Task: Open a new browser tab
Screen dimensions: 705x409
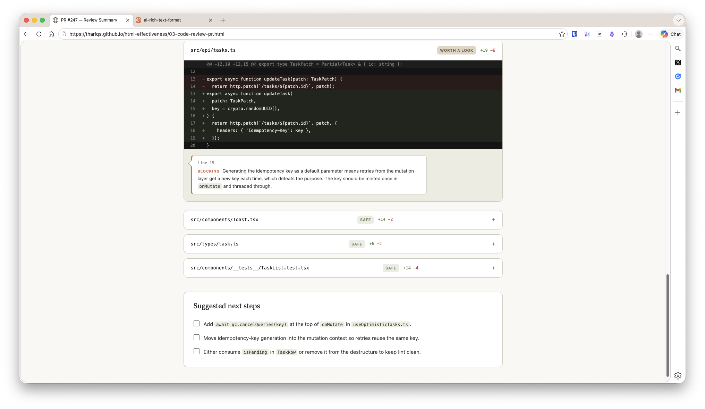Action: (223, 20)
